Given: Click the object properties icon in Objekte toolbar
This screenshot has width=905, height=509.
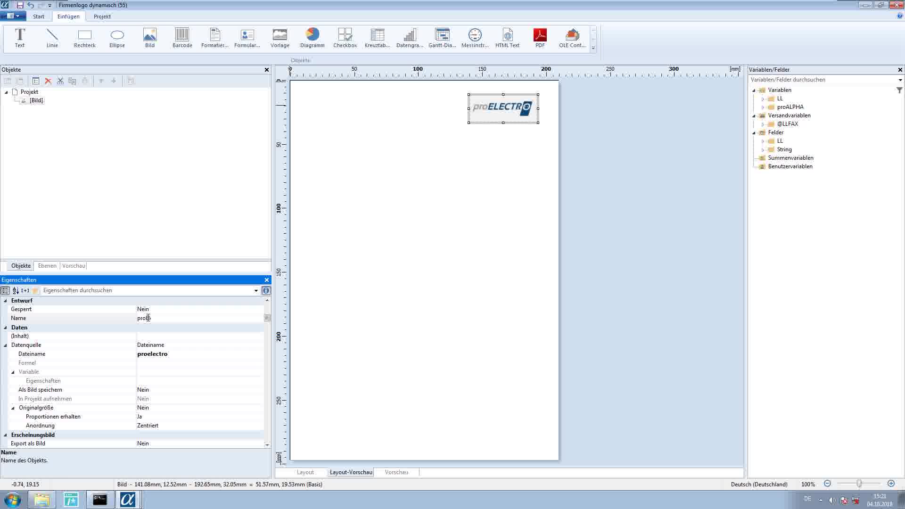Looking at the screenshot, I should click(x=36, y=81).
